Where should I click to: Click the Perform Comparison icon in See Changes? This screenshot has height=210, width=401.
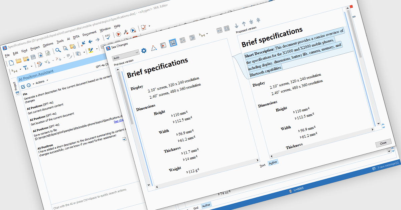coord(163,45)
